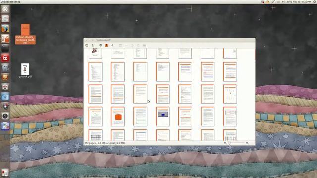Screen dimensions: 317x178
Task: Click the zoom in magnifier in the status bar
Action: click(x=247, y=143)
